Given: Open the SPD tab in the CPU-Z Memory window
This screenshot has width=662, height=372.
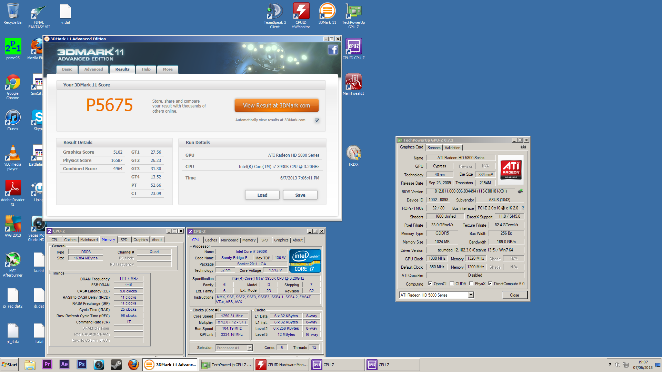Looking at the screenshot, I should pos(124,240).
